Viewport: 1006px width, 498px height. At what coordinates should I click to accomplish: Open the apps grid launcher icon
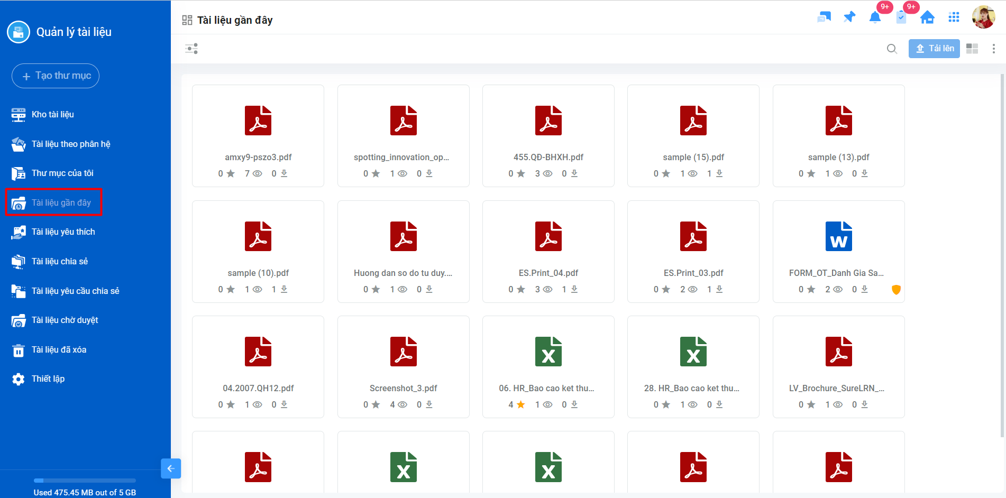click(954, 17)
